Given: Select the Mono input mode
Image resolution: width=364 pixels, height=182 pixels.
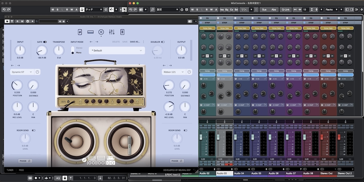Looking at the screenshot, I should [73, 53].
